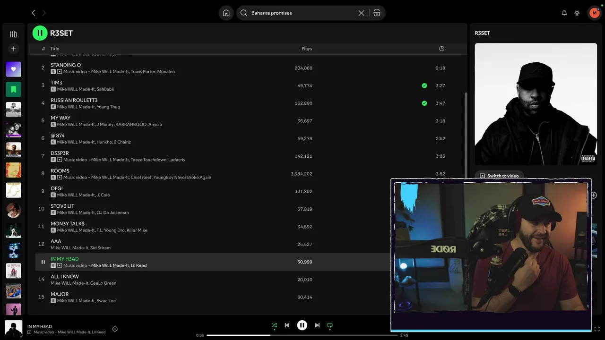This screenshot has width=605, height=340.
Task: Select D33P3R track title
Action: (60, 153)
